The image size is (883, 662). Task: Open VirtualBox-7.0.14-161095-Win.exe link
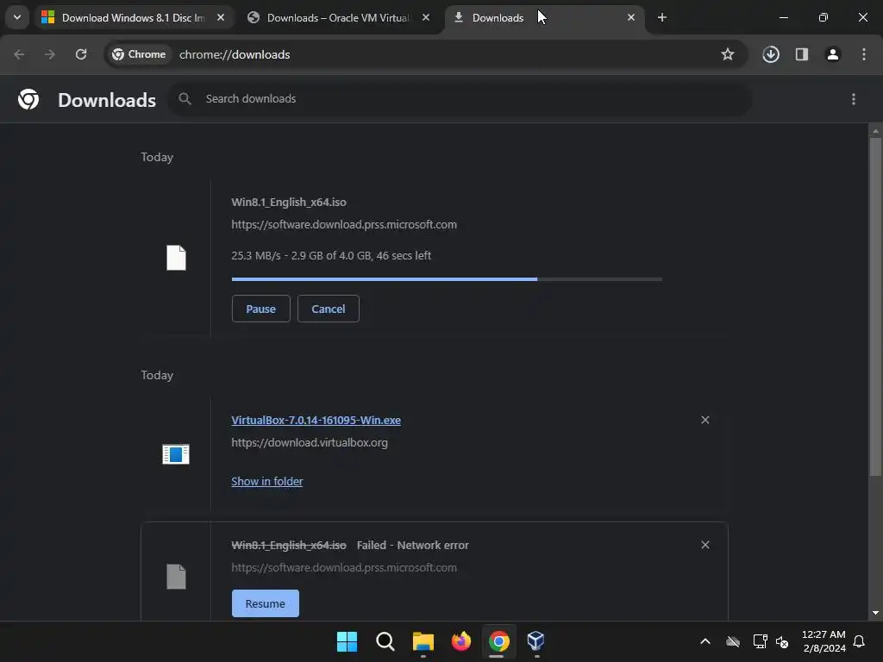pos(316,421)
